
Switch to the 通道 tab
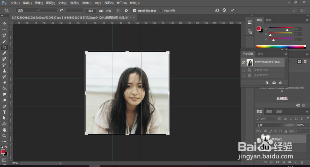pyautogui.click(x=269, y=112)
